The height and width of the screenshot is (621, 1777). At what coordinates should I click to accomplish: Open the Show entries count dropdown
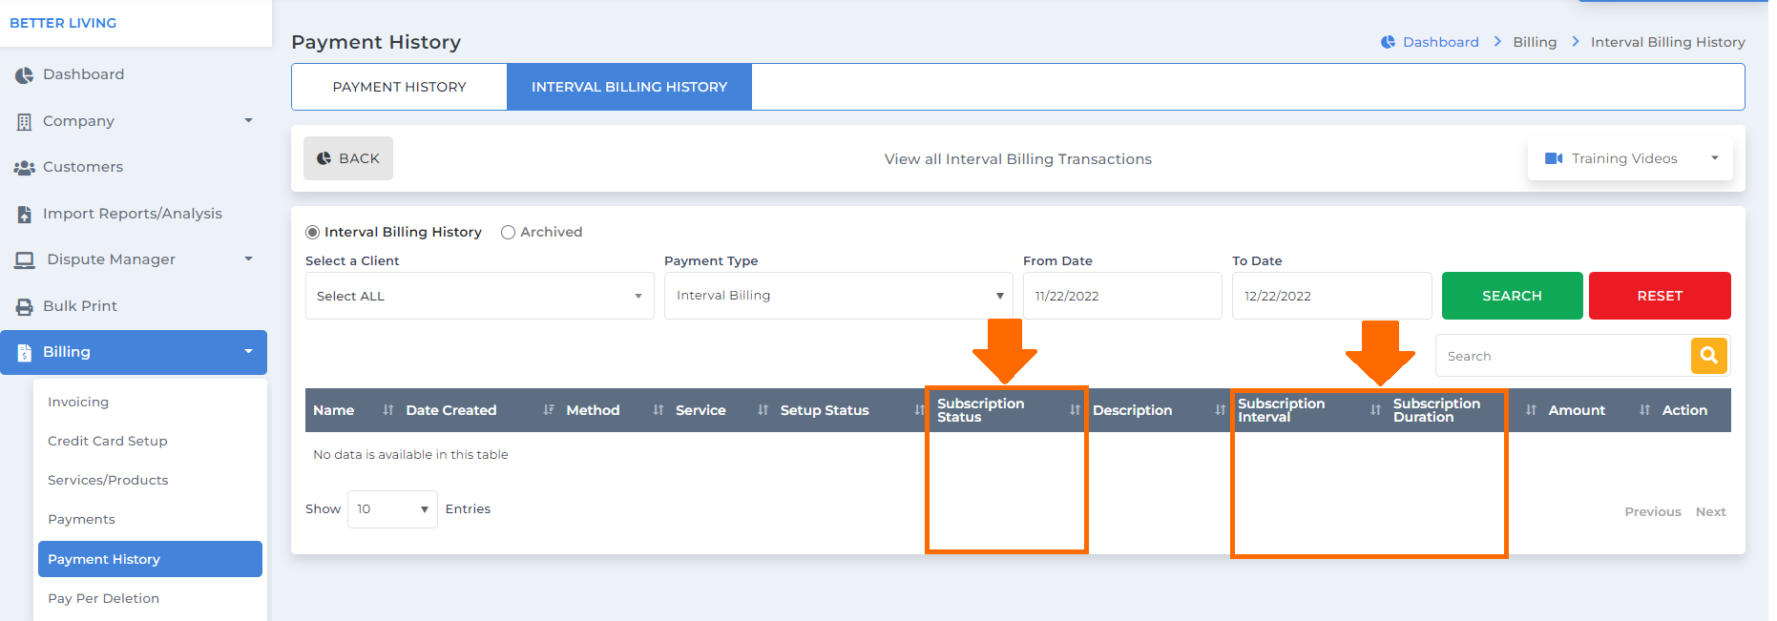point(392,509)
